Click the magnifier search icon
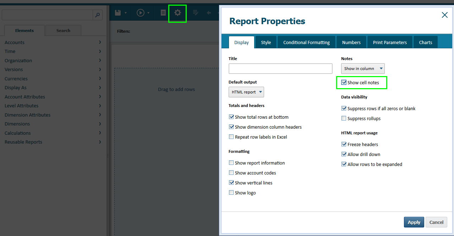 point(98,15)
